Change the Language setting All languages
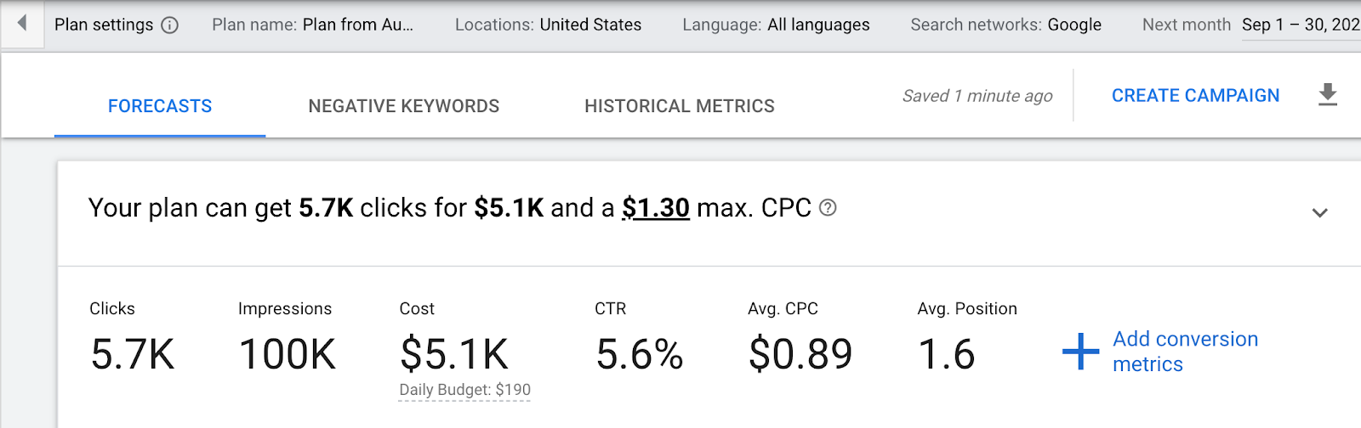1361x428 pixels. click(818, 25)
